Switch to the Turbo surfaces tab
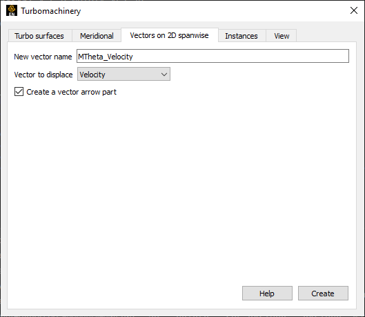 point(40,36)
